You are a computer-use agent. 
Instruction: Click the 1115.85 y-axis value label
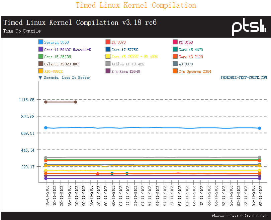(x=27, y=100)
